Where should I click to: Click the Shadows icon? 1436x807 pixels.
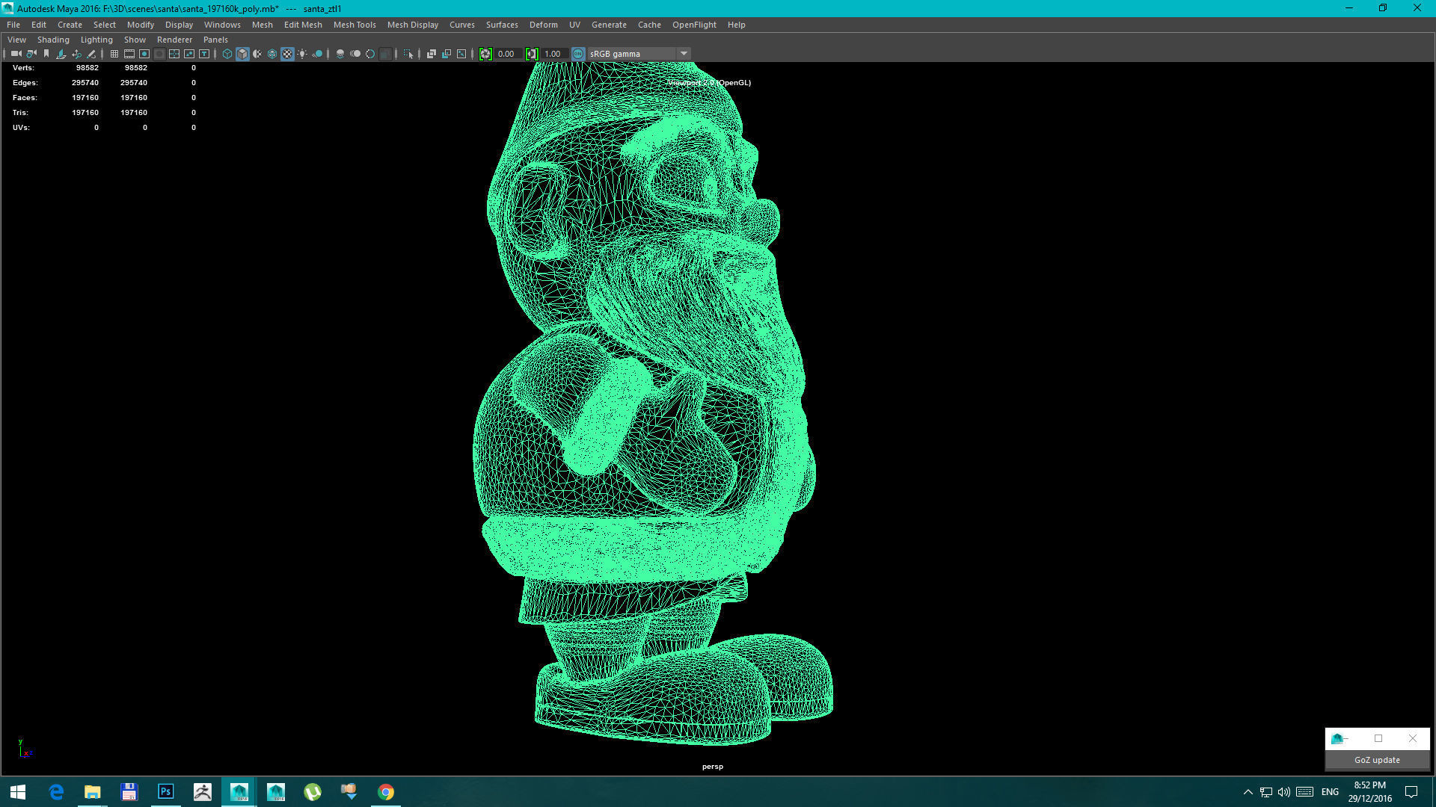coord(317,54)
